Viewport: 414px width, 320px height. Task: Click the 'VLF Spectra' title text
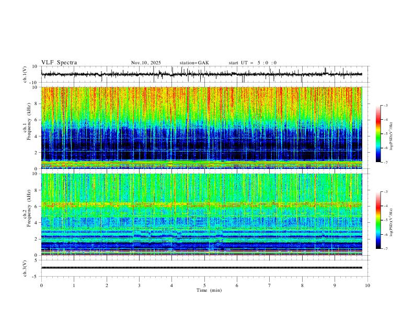tap(59, 63)
